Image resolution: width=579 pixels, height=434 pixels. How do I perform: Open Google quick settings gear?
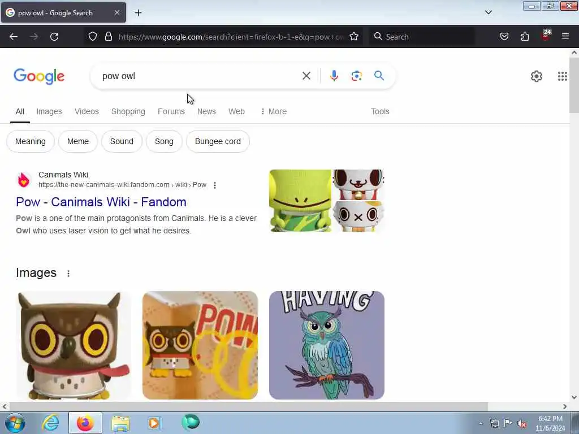pyautogui.click(x=536, y=76)
